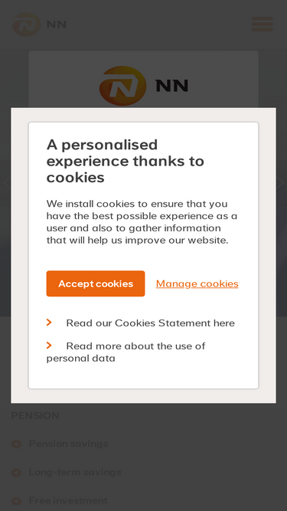This screenshot has height=511, width=287.
Task: Click arrow icon beside Cookies Statement link
Action: point(49,323)
